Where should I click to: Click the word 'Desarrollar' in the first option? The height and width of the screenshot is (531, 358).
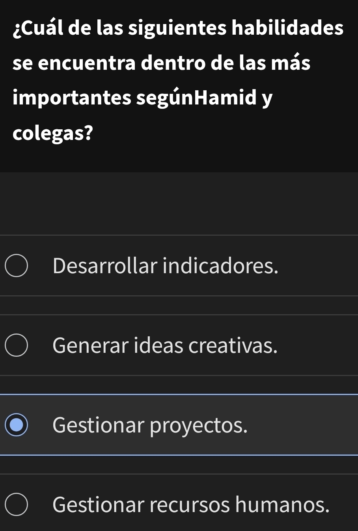click(105, 266)
